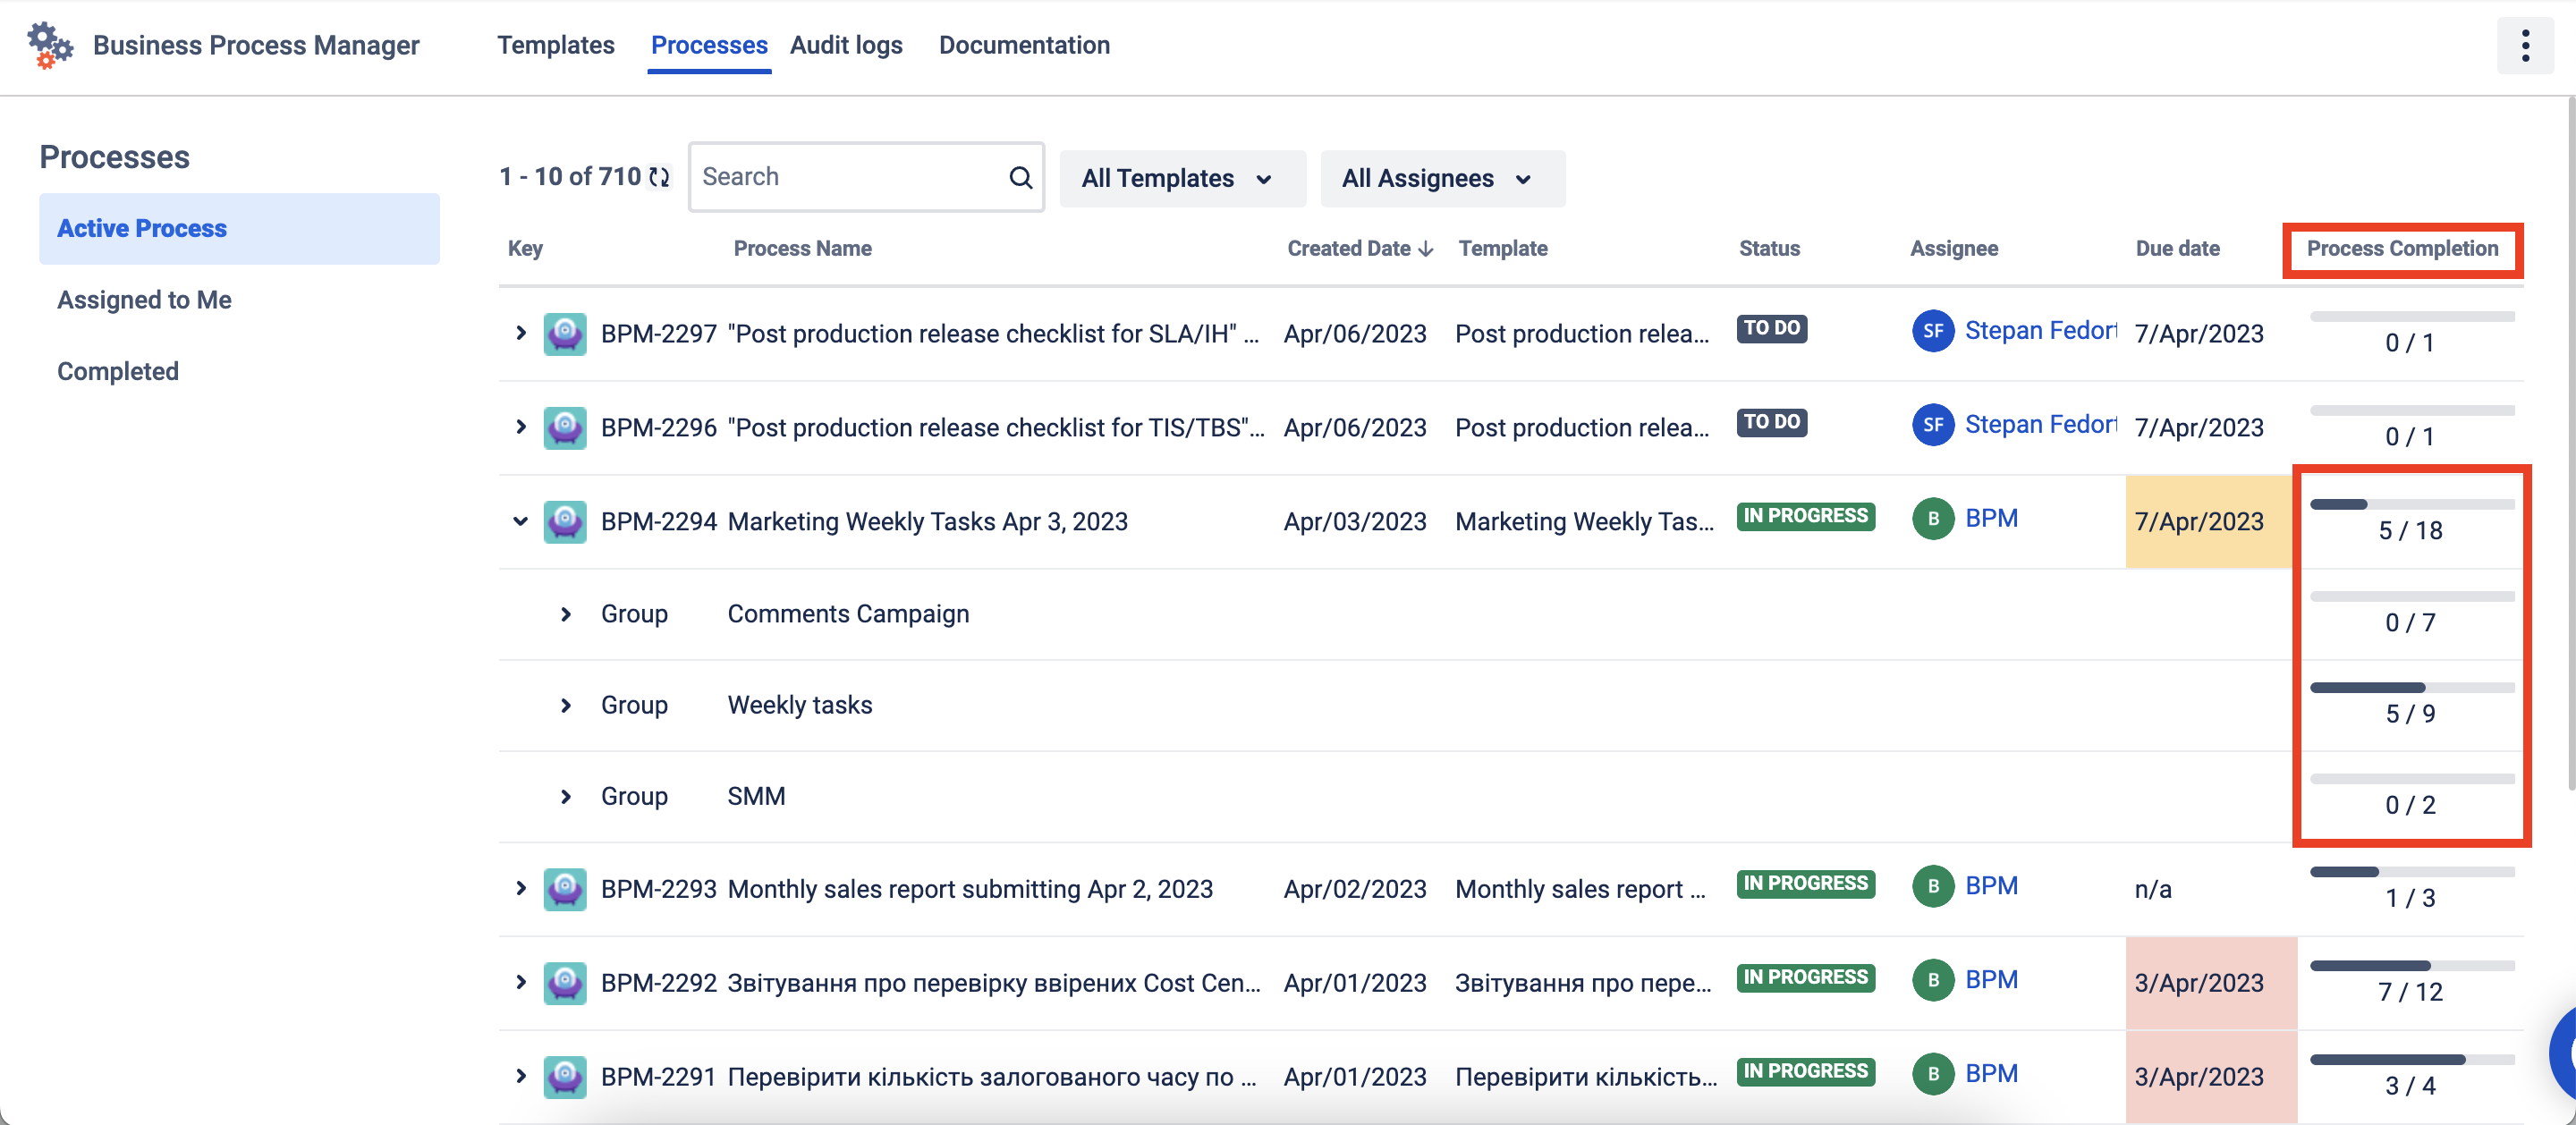2576x1125 pixels.
Task: Click the 5 / 18 progress bar
Action: tap(2411, 505)
